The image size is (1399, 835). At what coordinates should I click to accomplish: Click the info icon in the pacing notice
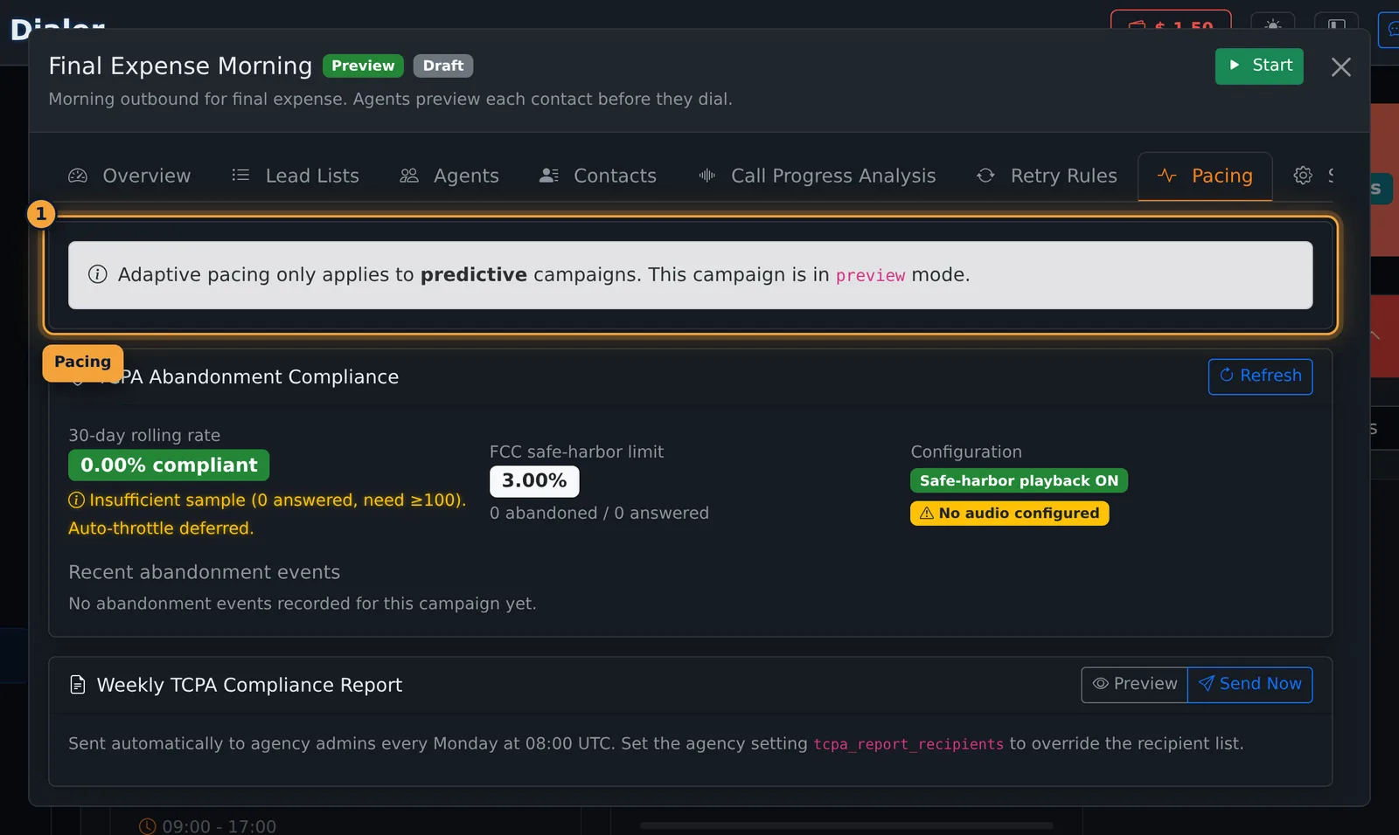(98, 275)
